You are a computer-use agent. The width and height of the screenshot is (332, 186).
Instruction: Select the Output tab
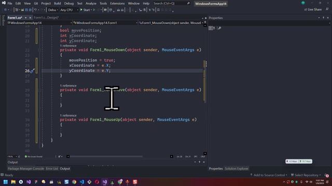(x=65, y=168)
